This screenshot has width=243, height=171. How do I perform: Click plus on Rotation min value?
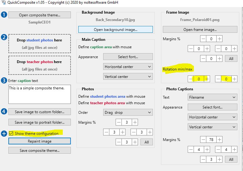(207, 79)
